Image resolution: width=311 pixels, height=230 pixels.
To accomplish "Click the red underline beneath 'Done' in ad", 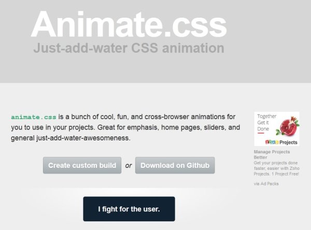I will tap(261, 133).
